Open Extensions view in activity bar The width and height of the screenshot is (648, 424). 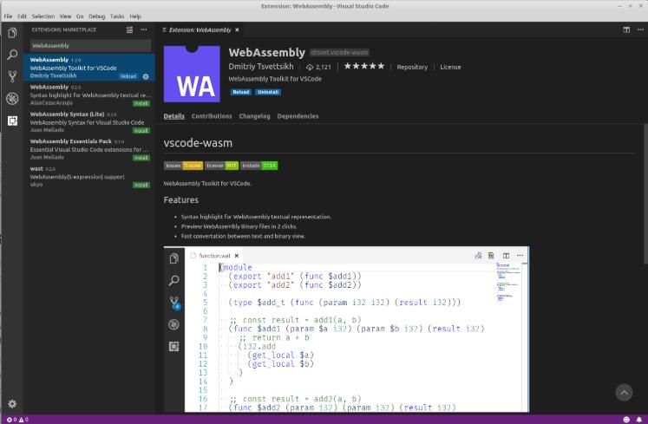pyautogui.click(x=12, y=121)
